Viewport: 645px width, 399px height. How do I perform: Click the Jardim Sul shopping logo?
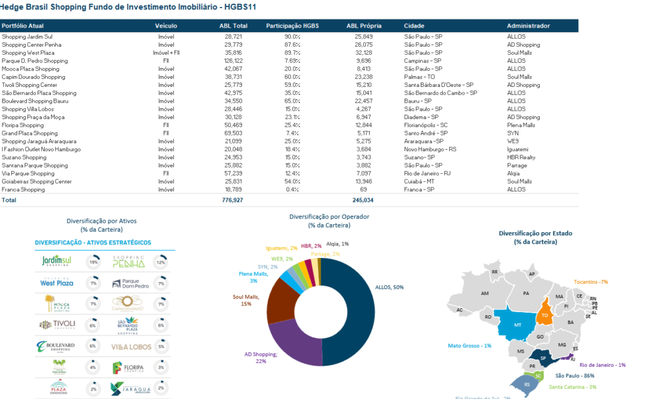(56, 261)
